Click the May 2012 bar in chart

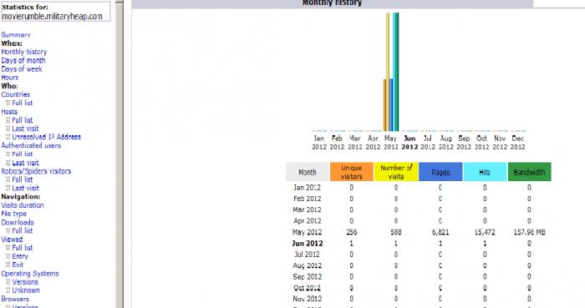pyautogui.click(x=391, y=72)
